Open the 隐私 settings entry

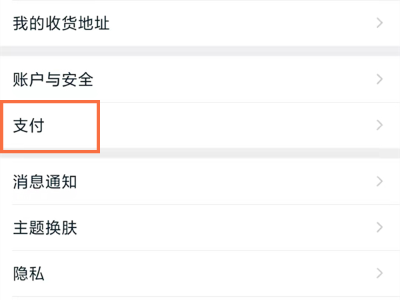coord(29,273)
